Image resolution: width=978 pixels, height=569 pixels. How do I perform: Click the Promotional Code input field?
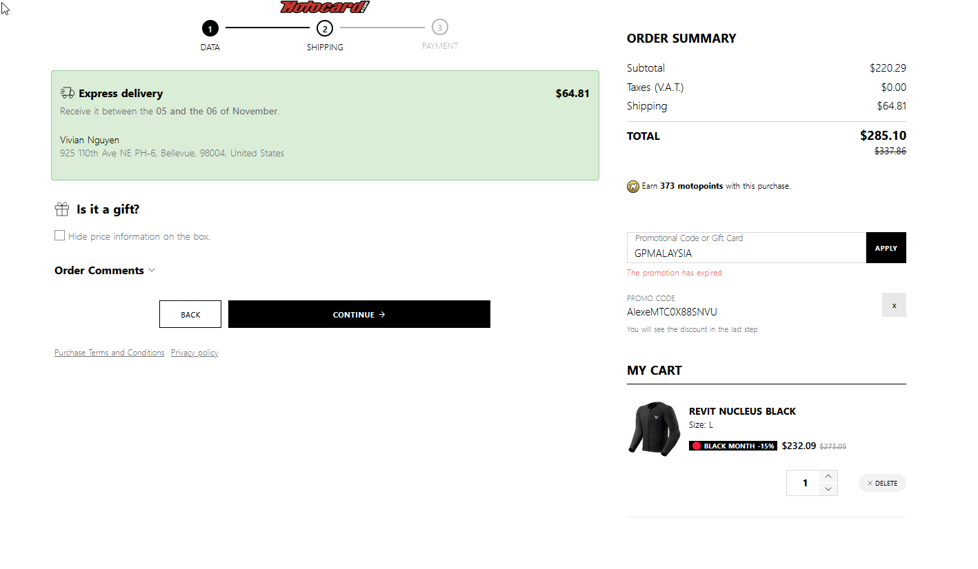pyautogui.click(x=746, y=252)
